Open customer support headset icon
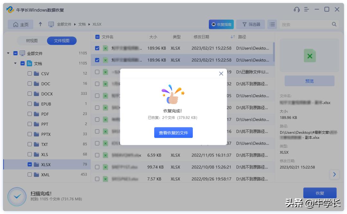This screenshot has height=214, width=347. point(297,10)
